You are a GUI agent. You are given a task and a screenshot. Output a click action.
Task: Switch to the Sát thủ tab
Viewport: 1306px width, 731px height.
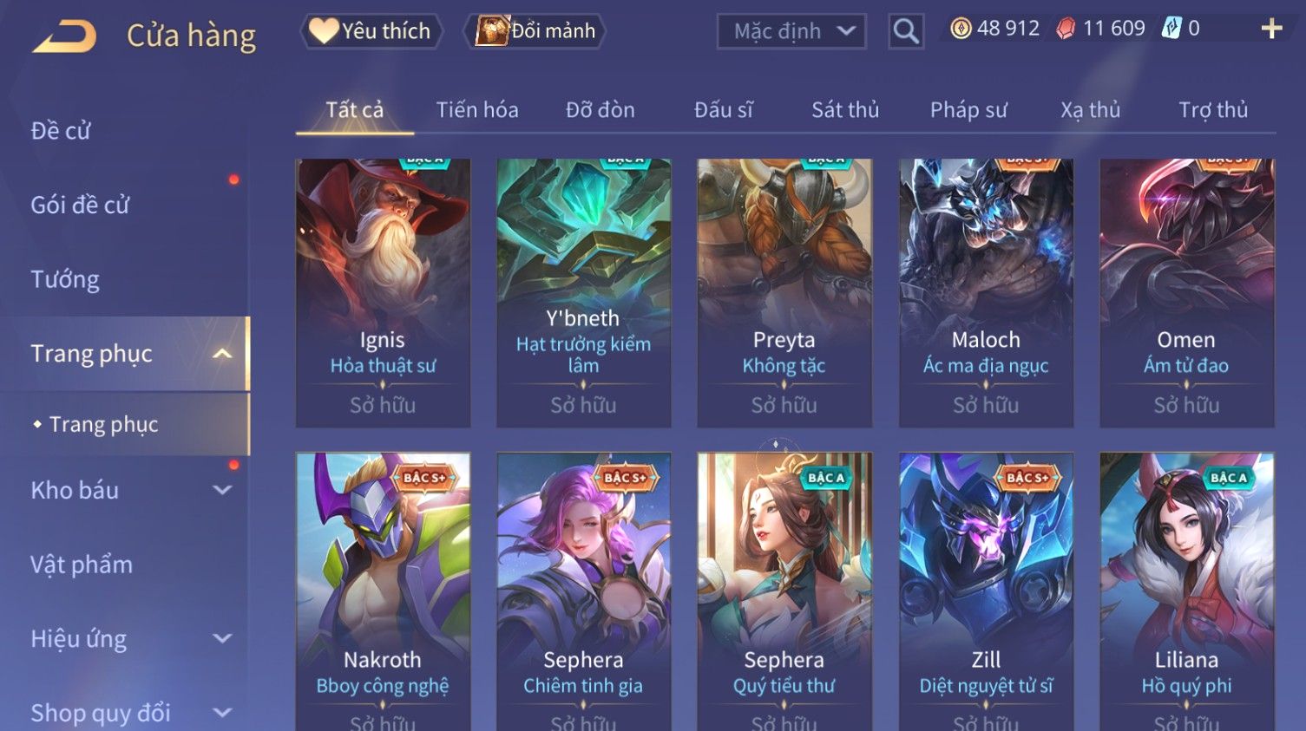845,110
